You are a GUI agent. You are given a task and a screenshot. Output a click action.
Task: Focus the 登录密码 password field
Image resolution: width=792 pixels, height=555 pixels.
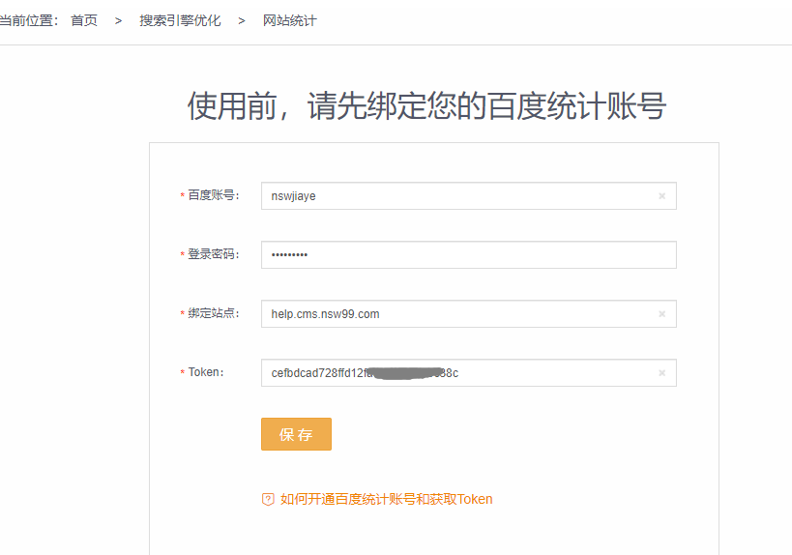[x=469, y=255]
